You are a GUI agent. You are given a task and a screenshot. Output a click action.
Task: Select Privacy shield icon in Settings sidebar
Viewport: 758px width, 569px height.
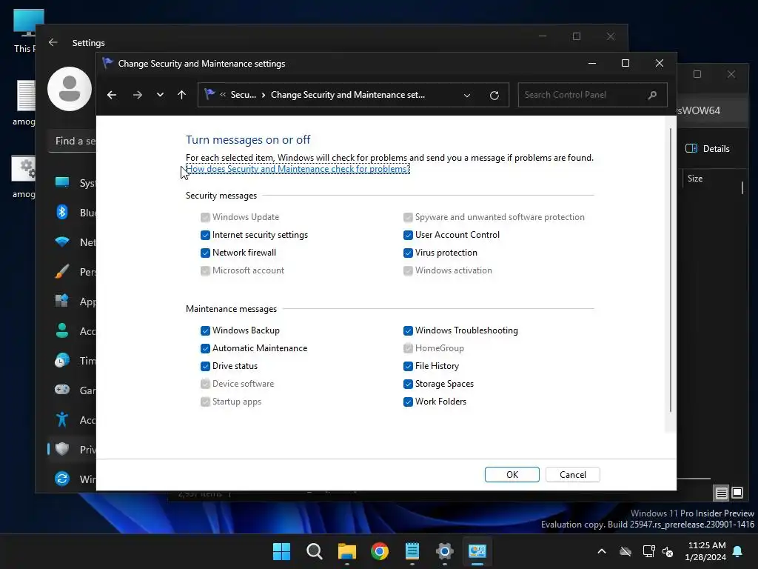coord(62,450)
